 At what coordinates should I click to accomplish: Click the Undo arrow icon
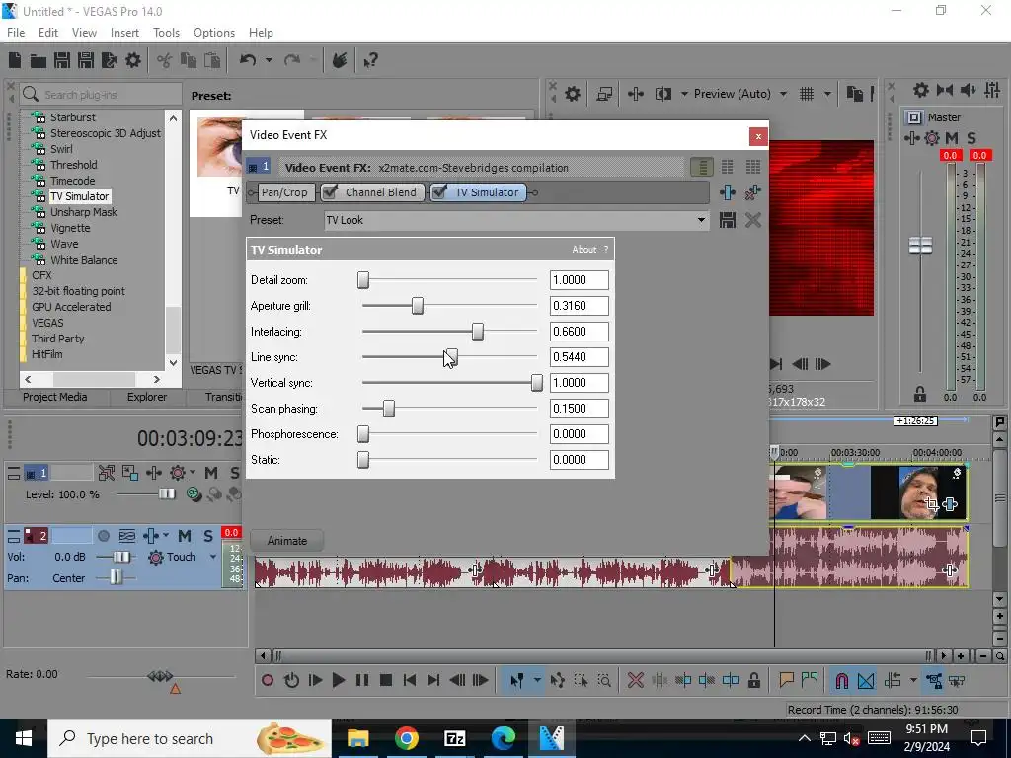[248, 60]
